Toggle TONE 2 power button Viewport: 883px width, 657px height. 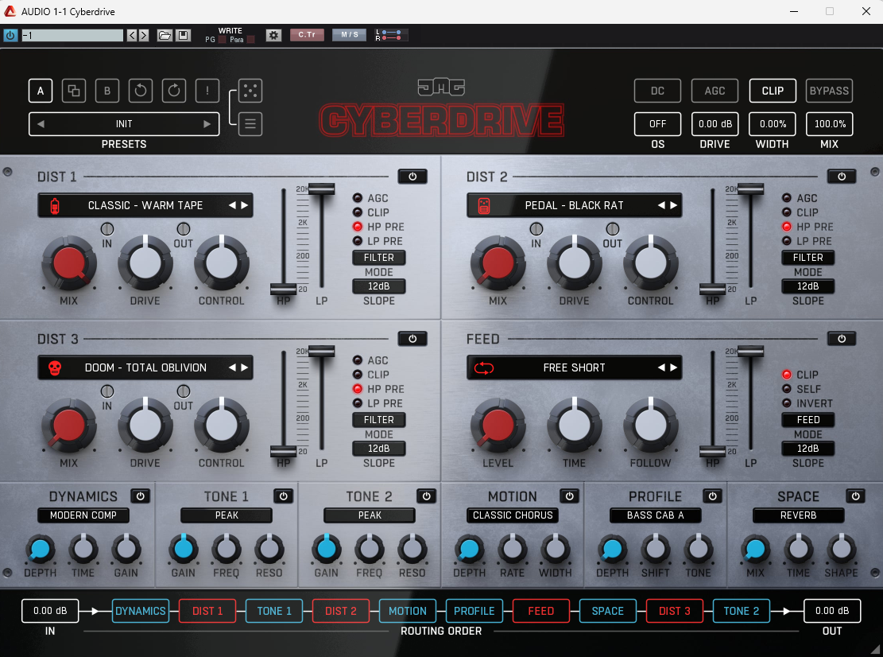pos(426,496)
